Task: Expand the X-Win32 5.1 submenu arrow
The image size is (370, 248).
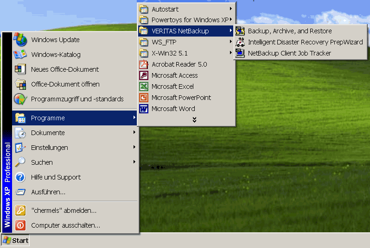Action: coord(231,53)
